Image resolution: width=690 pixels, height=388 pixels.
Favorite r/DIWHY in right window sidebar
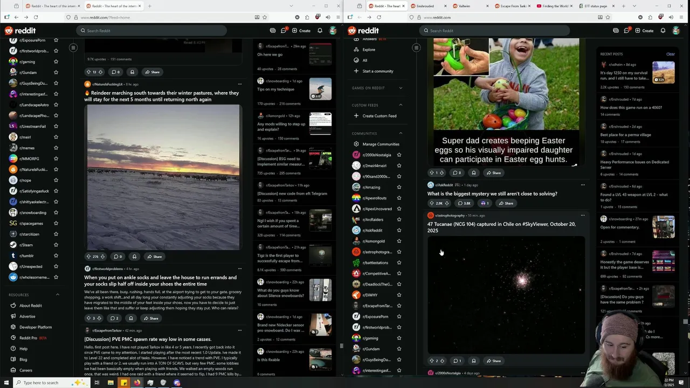click(399, 295)
